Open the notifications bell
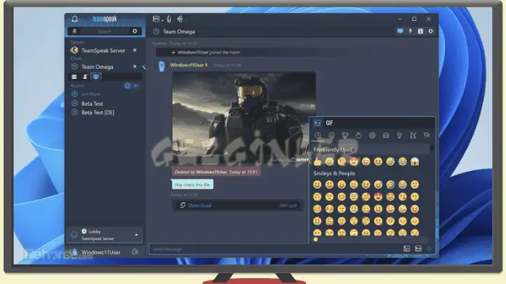 coord(75,19)
